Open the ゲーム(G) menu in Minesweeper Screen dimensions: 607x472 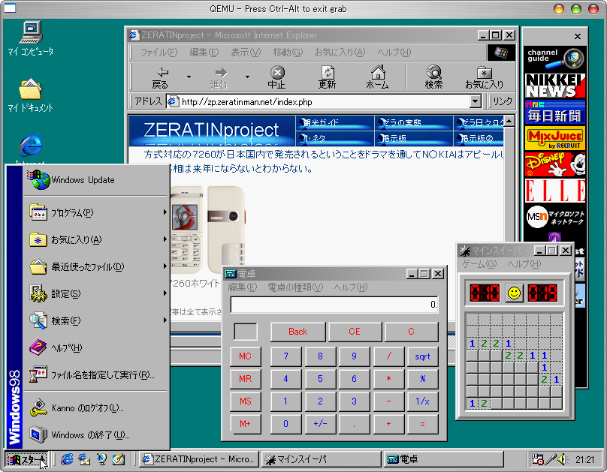tap(479, 264)
